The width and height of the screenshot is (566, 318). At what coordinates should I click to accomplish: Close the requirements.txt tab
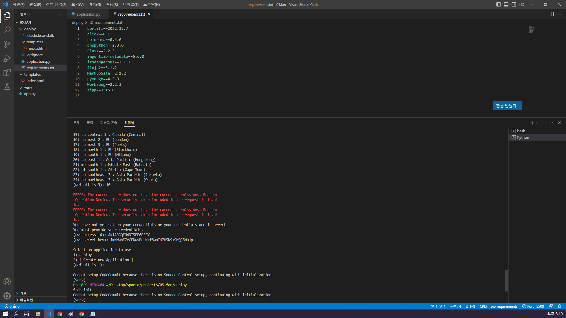tap(149, 14)
